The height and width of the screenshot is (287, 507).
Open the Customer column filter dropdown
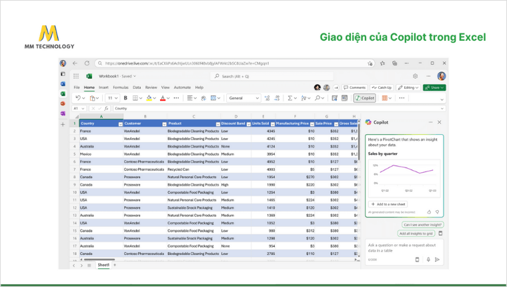[x=164, y=124]
